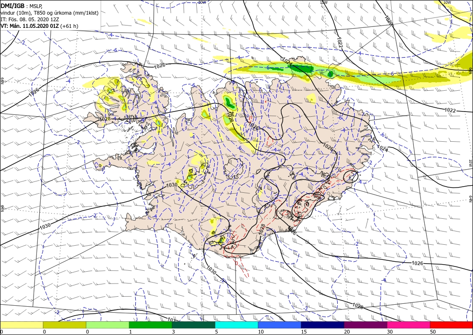The image size is (473, 335).
Task: Click the olive yellow legend swatch
Action: 64,325
